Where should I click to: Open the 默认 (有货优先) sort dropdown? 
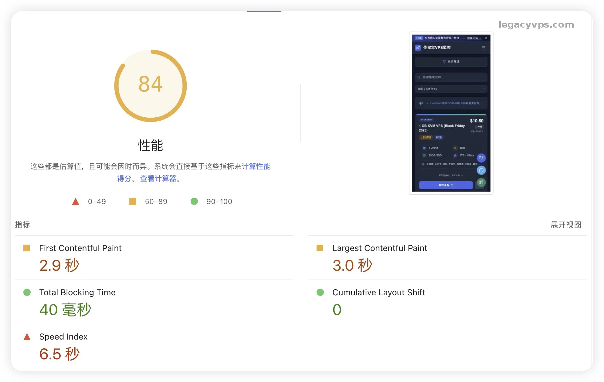(451, 89)
